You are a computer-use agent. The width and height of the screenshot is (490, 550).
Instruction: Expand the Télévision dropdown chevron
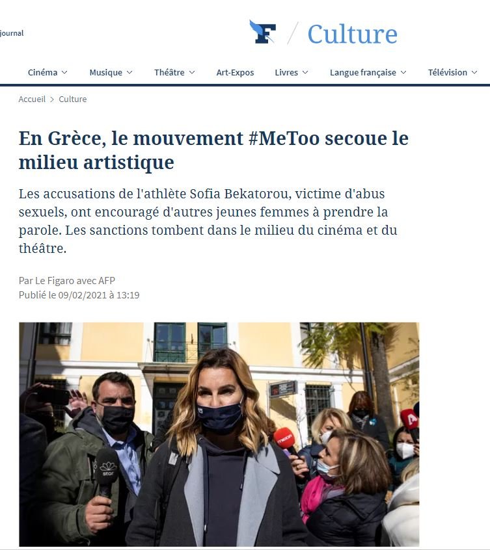(x=474, y=72)
